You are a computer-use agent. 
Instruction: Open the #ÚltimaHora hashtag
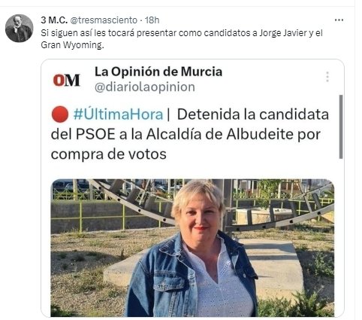pos(118,114)
